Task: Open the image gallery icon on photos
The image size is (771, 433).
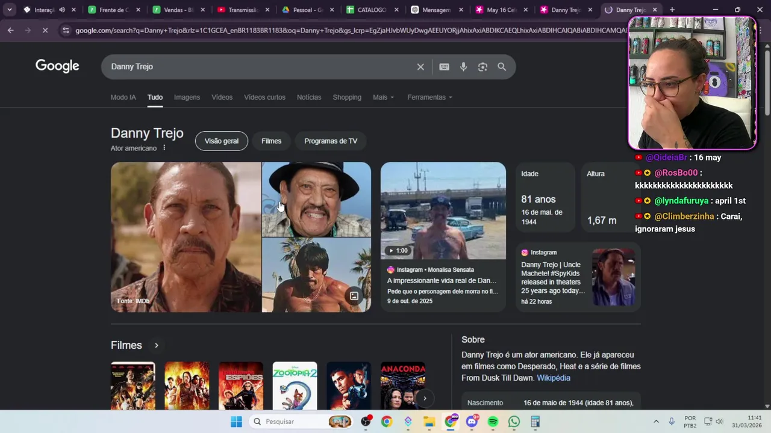Action: click(x=354, y=296)
